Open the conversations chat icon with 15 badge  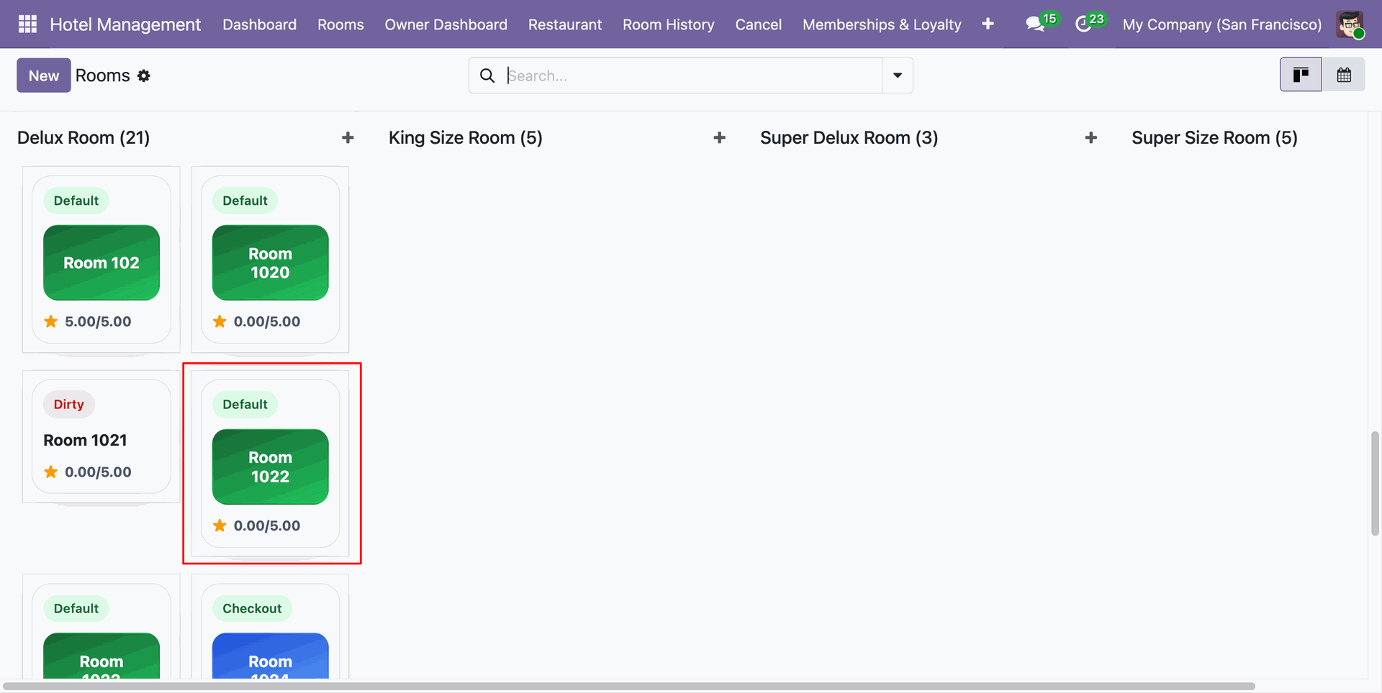1035,24
